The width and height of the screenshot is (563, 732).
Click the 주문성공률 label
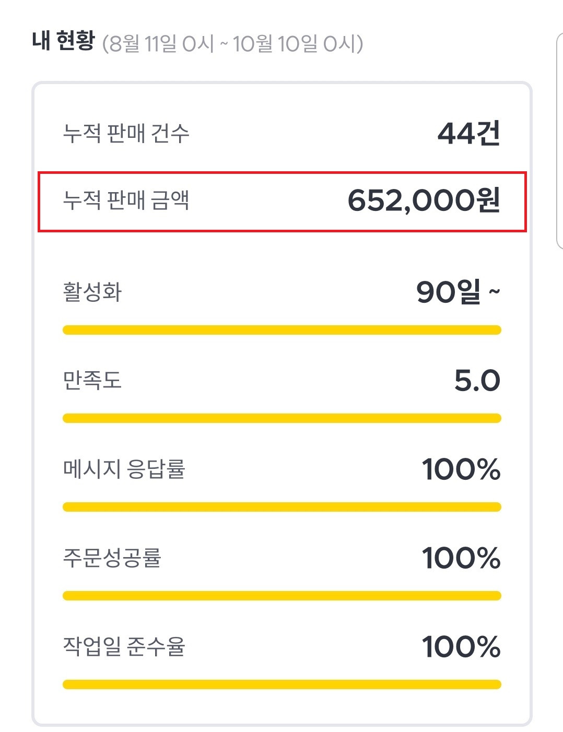coord(112,558)
